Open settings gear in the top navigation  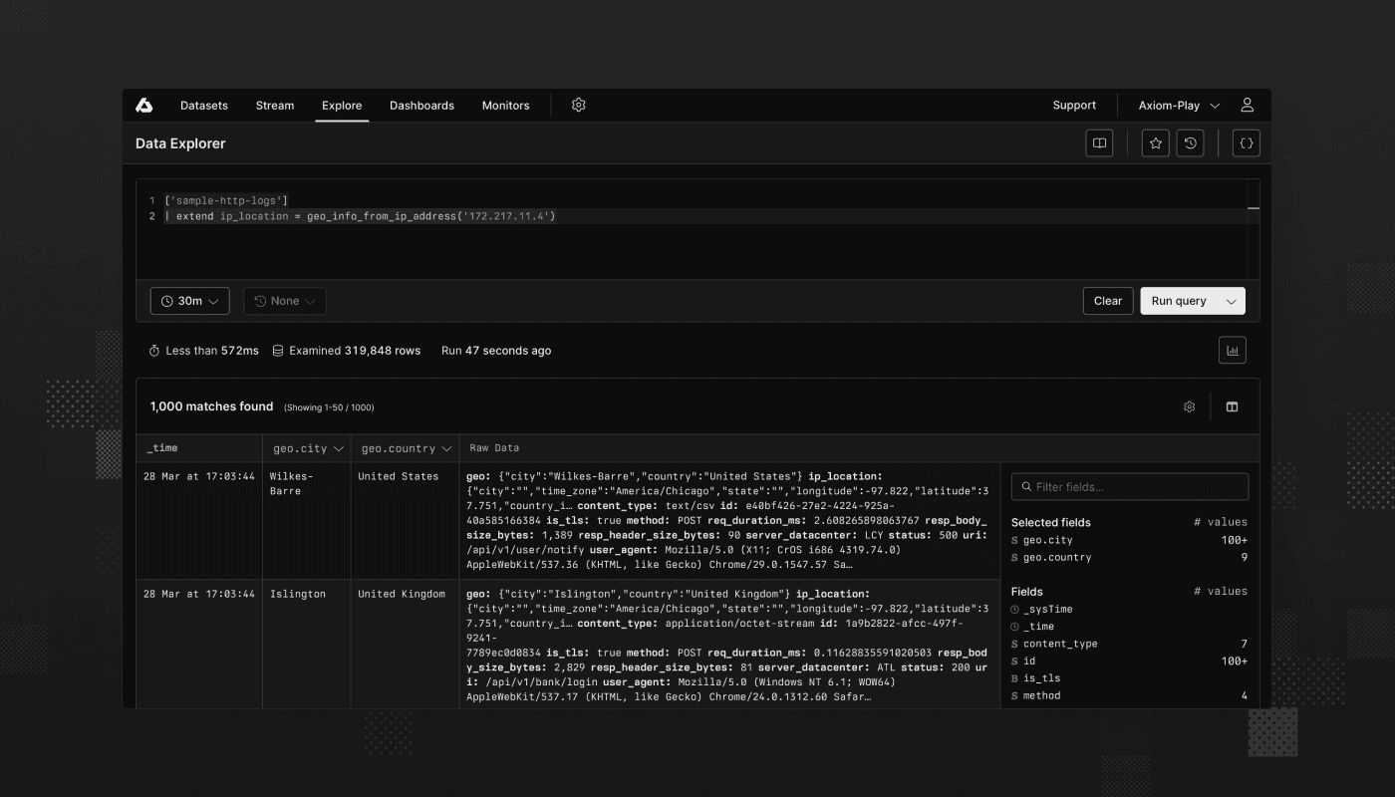pos(579,105)
